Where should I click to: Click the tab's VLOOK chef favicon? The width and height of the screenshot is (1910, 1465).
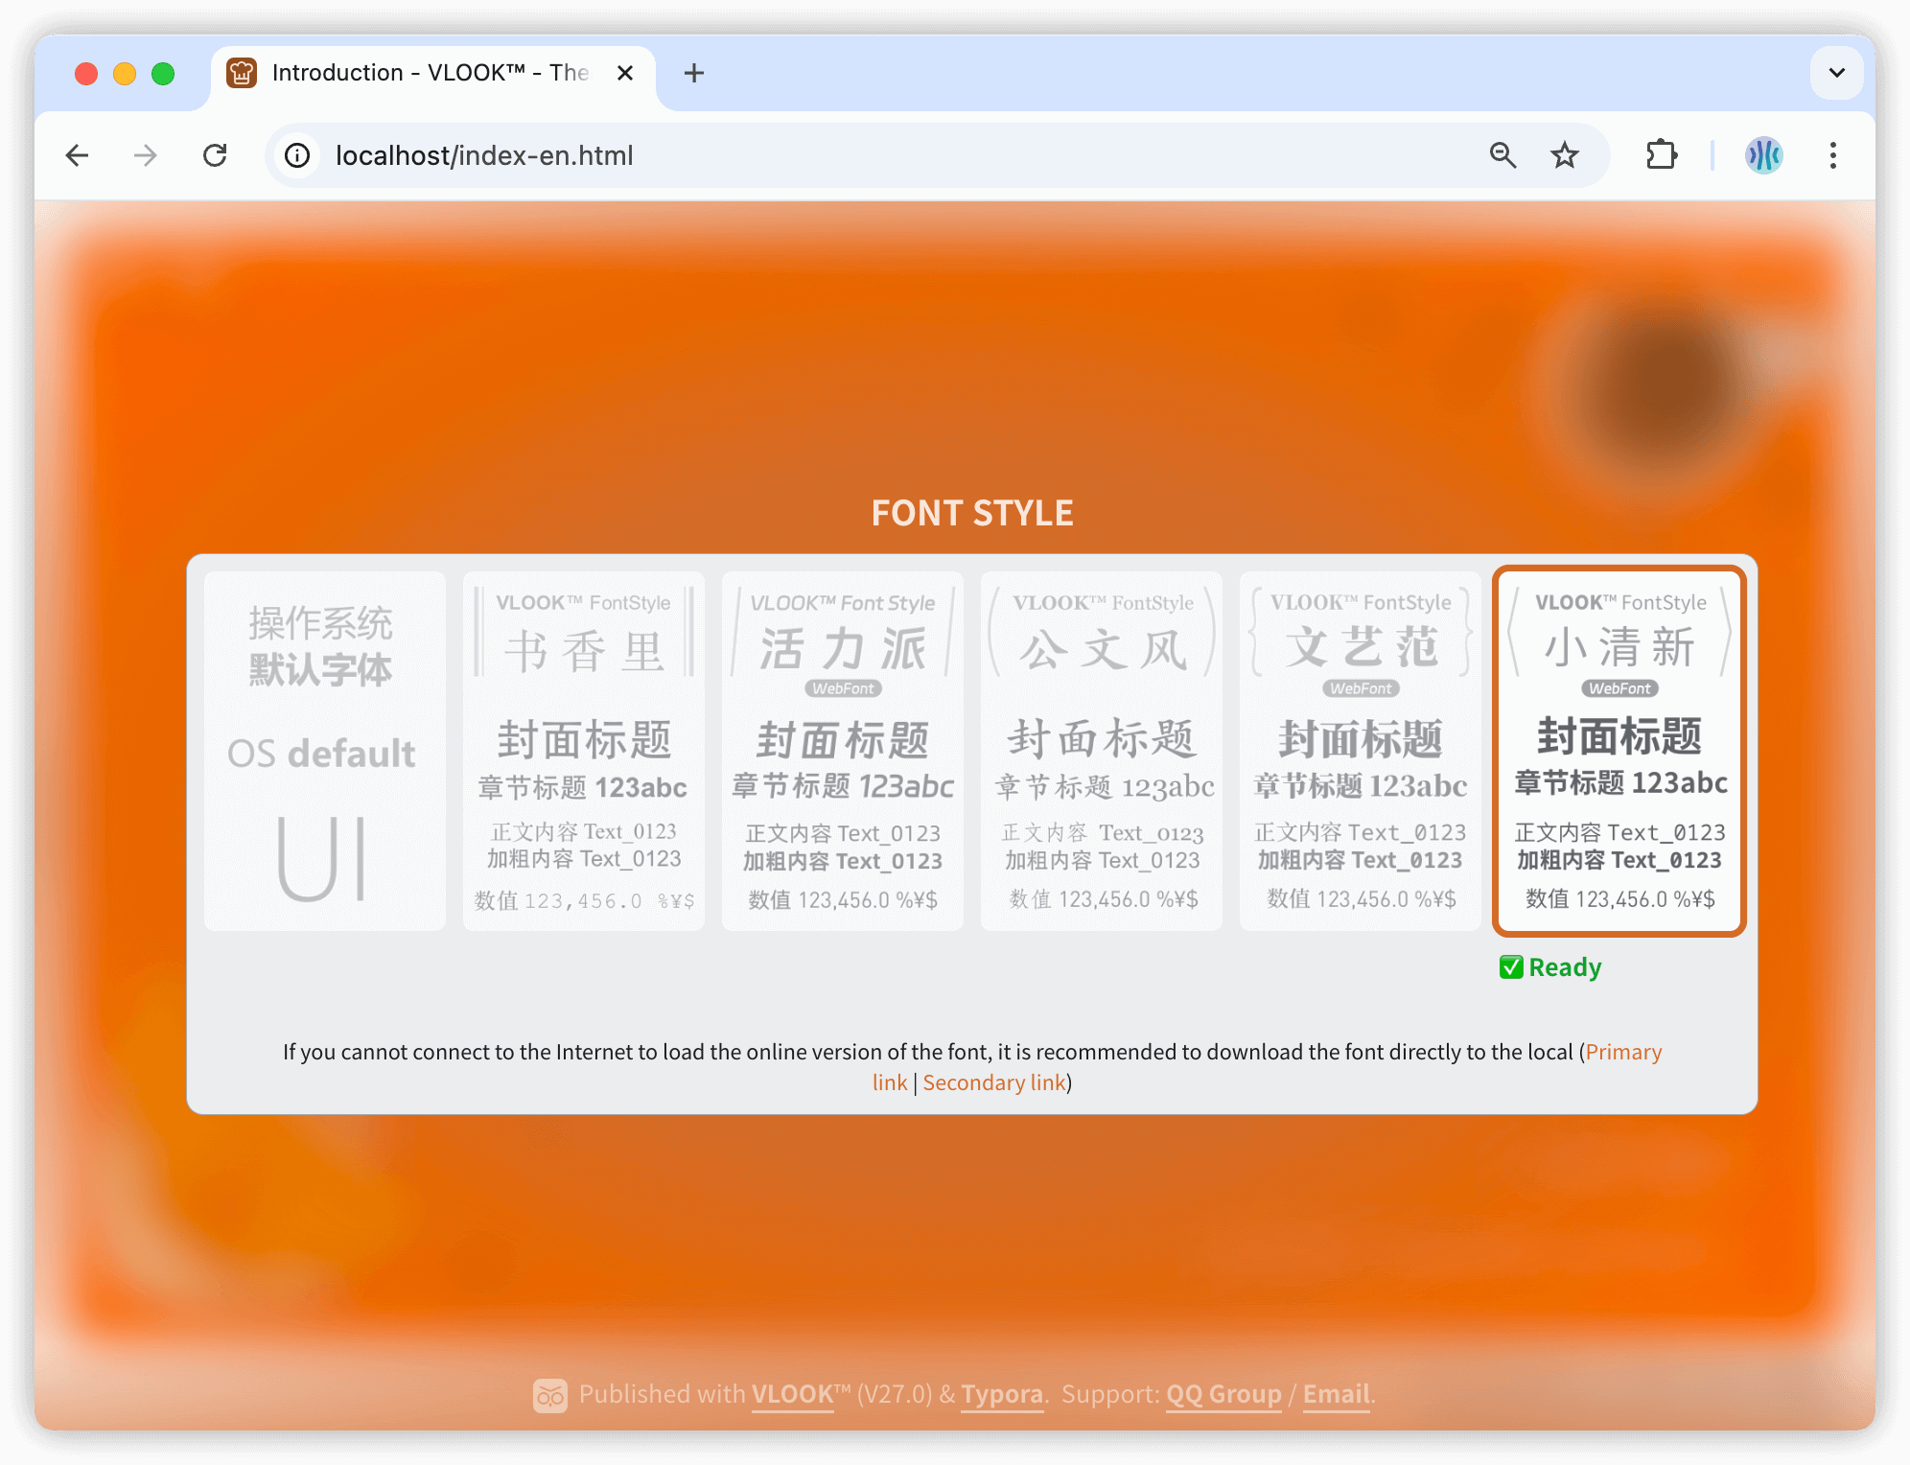(242, 73)
